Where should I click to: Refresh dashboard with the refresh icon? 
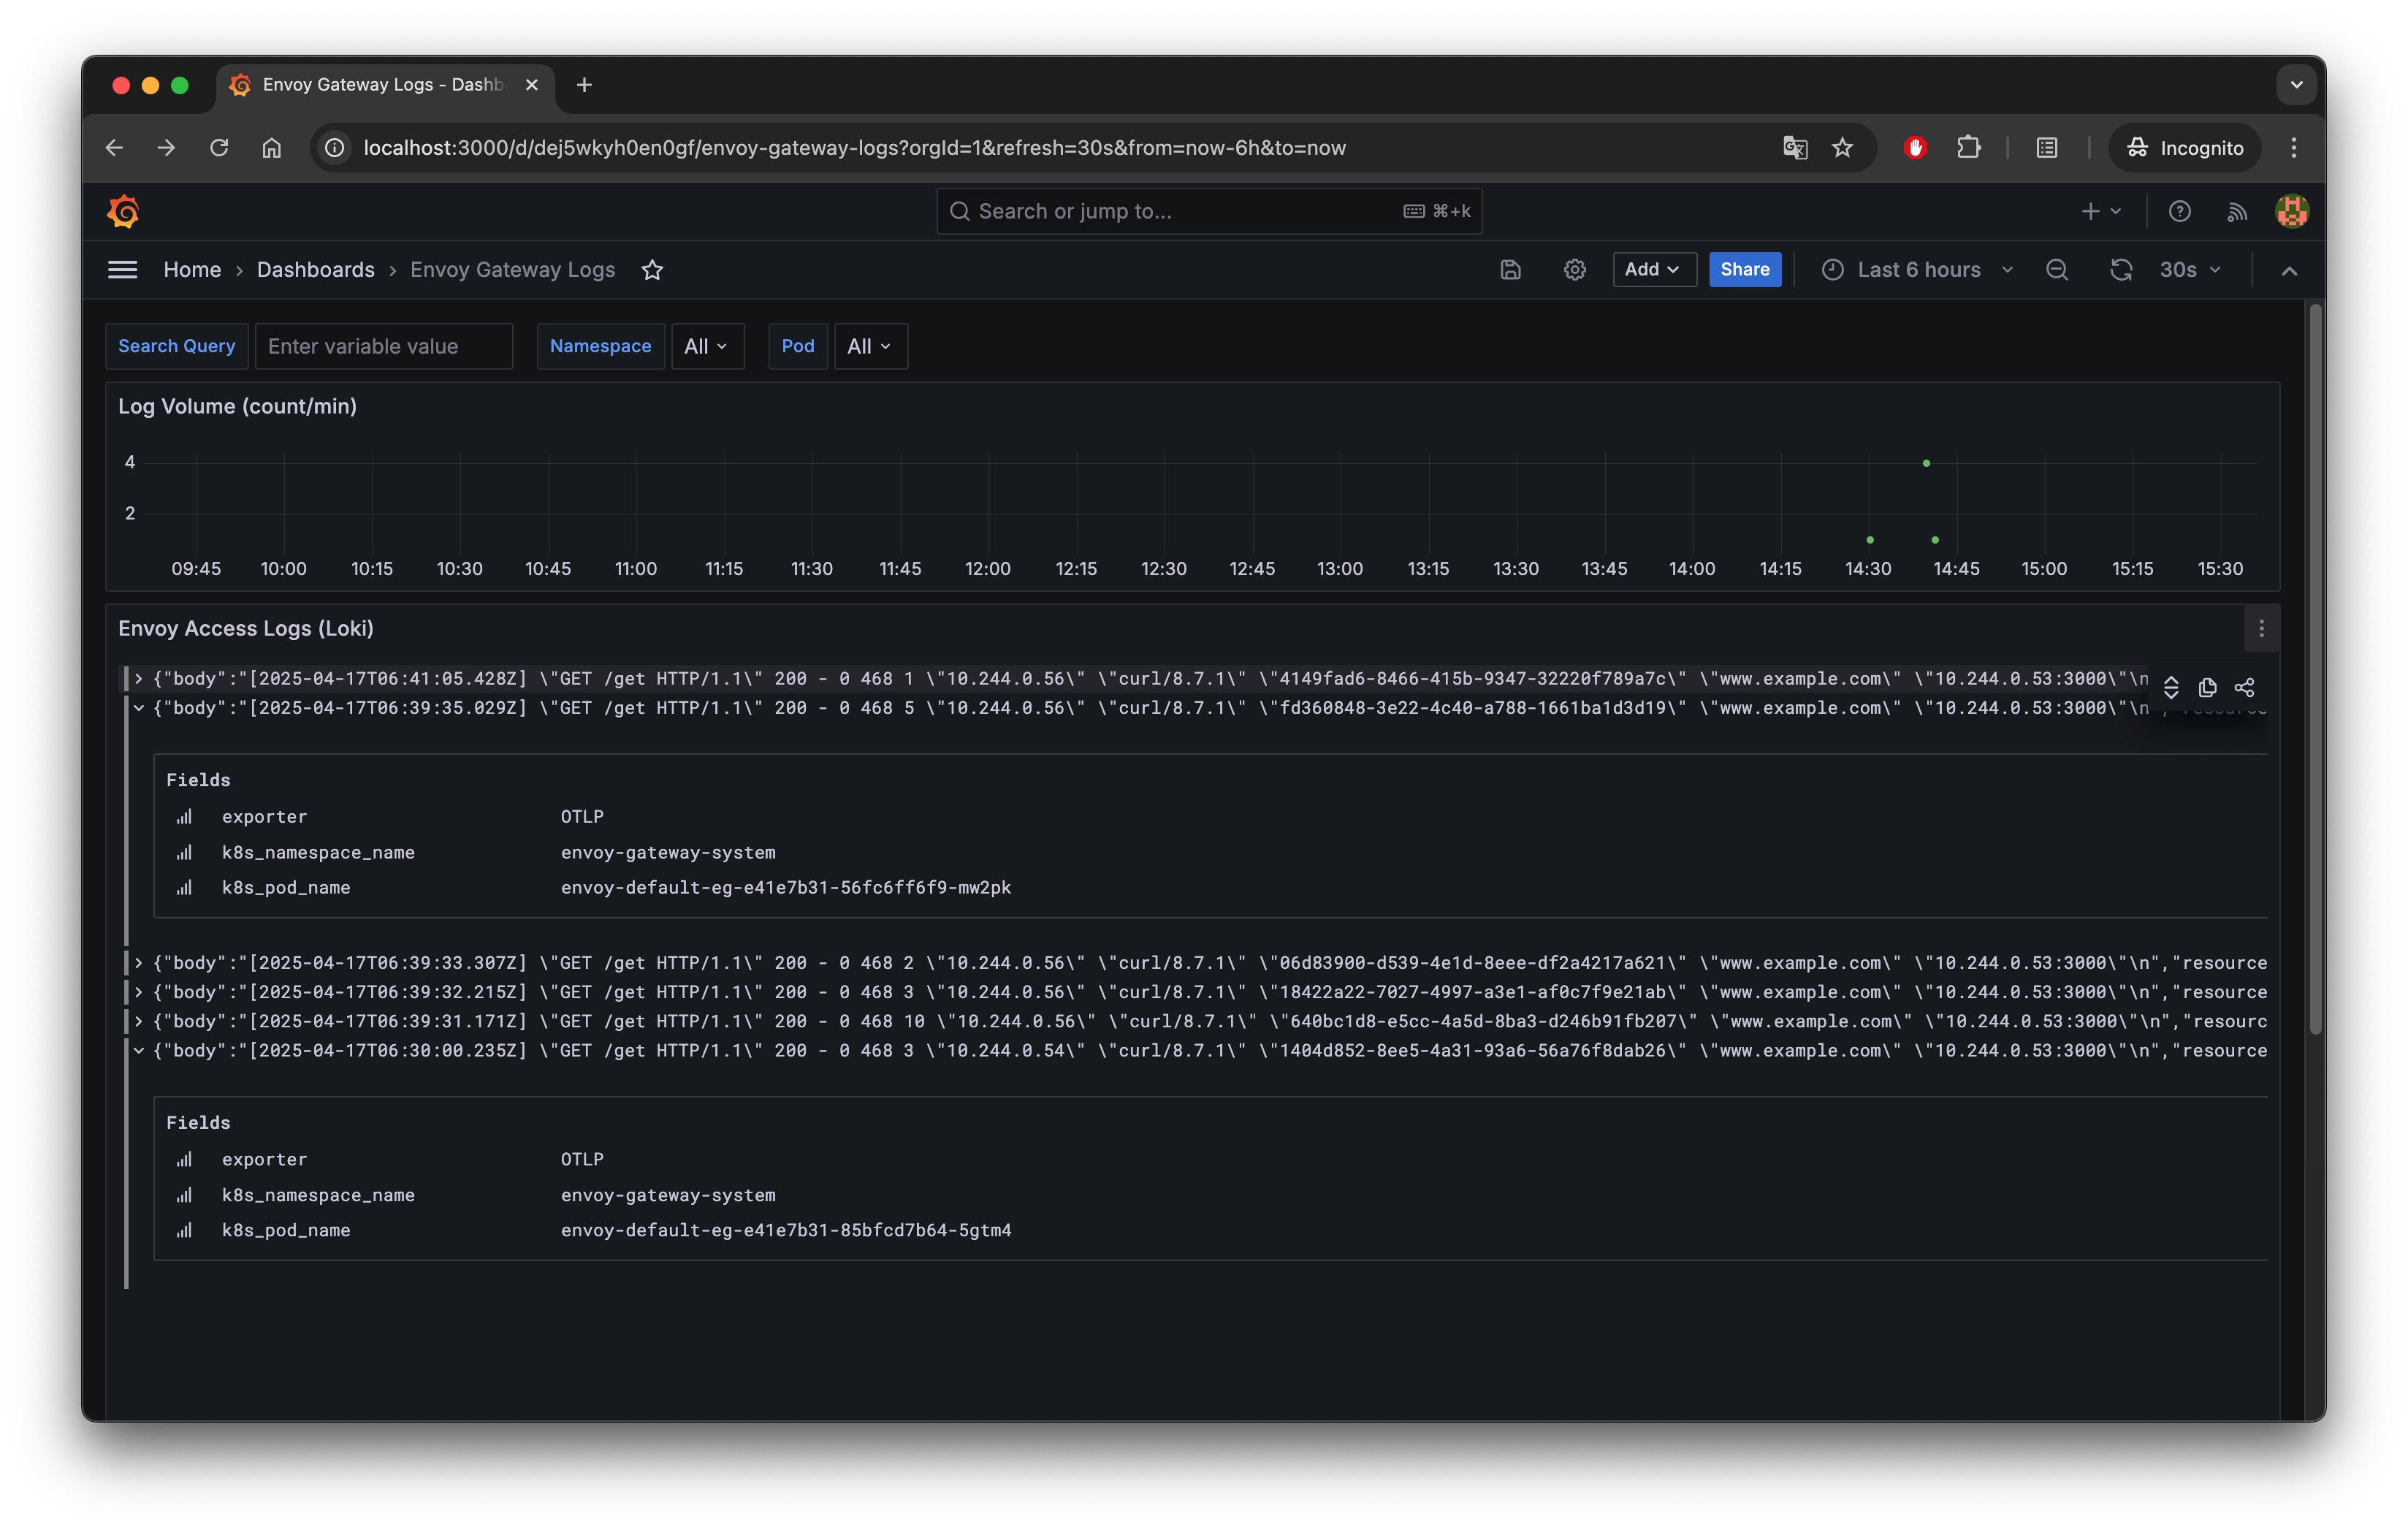tap(2120, 270)
